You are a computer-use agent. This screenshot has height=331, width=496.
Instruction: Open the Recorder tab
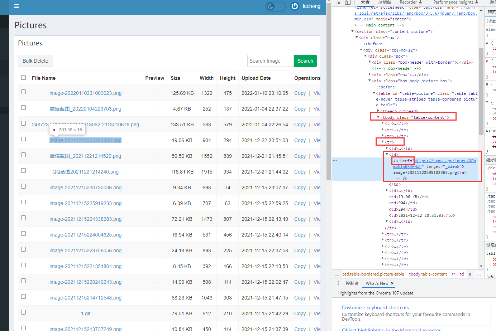pyautogui.click(x=411, y=2)
